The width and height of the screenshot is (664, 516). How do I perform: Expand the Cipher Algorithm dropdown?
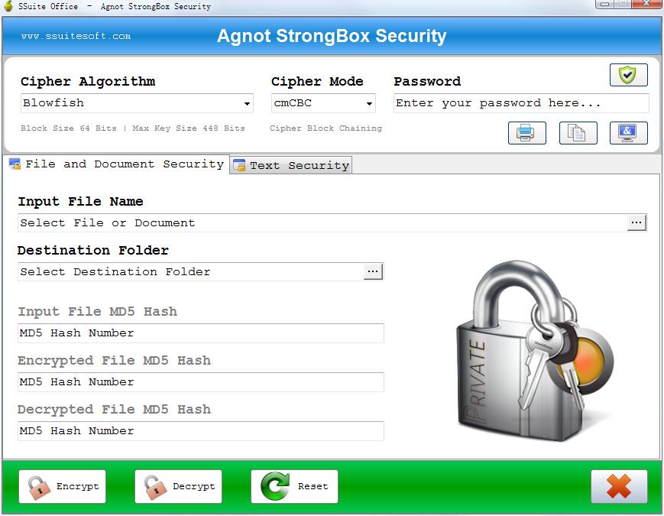tap(247, 104)
